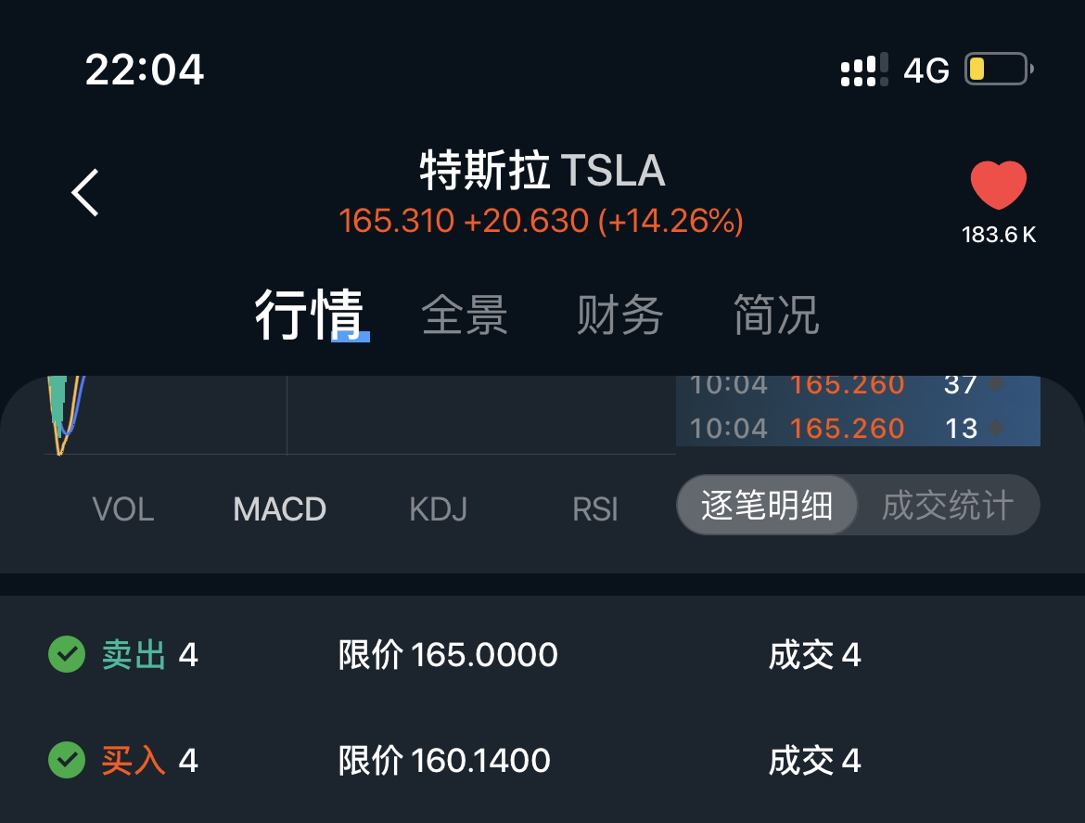
Task: Tap the green check beside 买入 order
Action: [67, 761]
